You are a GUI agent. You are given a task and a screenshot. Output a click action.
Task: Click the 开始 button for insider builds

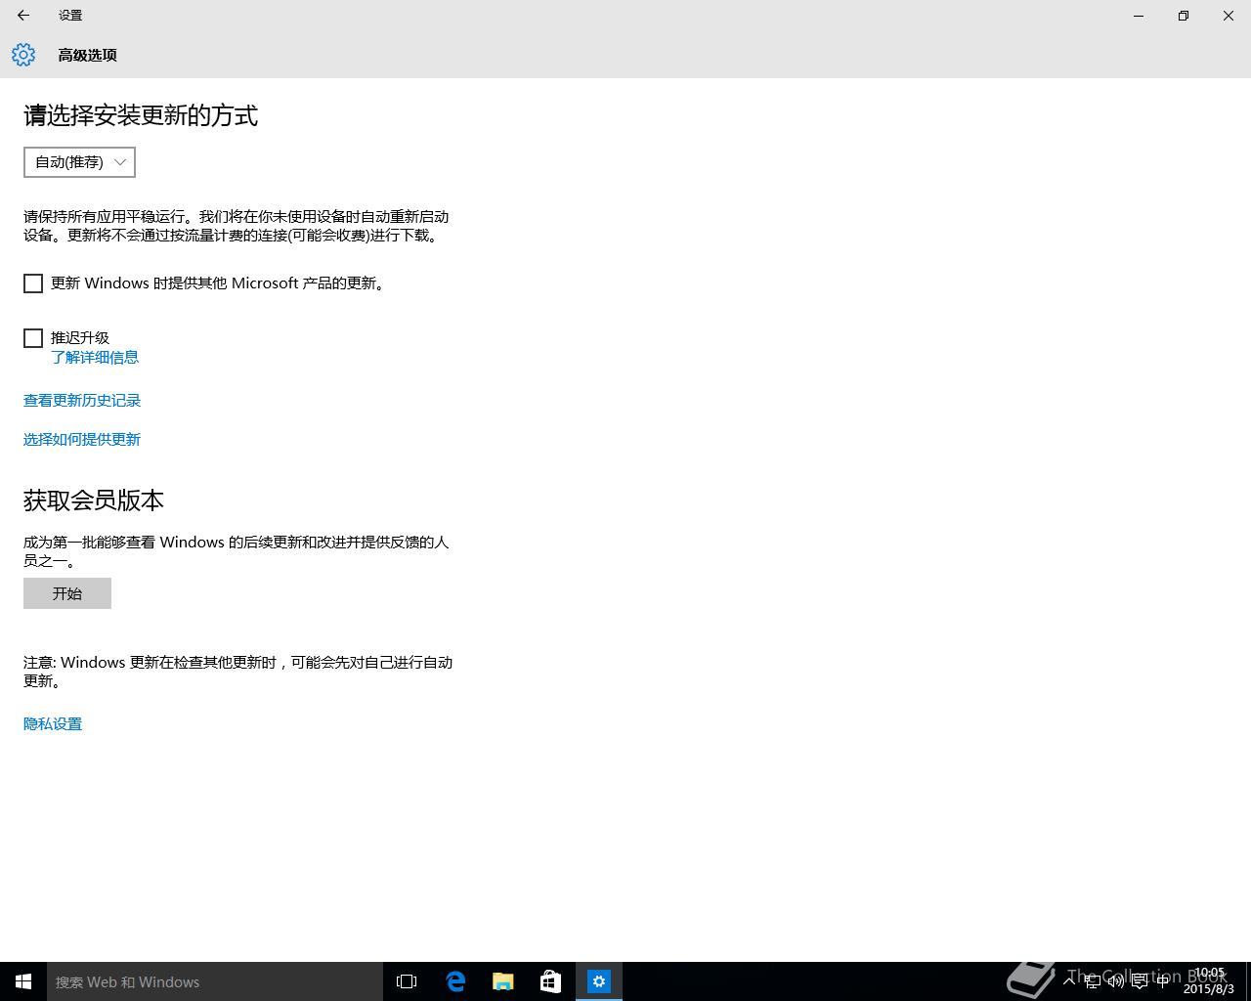(x=67, y=593)
